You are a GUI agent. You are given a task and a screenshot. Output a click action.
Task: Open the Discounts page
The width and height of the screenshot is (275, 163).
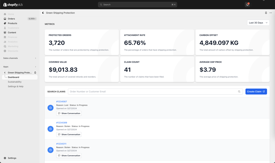pyautogui.click(x=13, y=51)
